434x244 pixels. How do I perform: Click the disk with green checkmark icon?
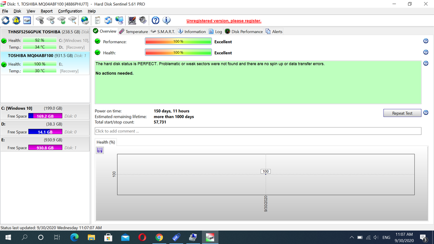(x=62, y=20)
